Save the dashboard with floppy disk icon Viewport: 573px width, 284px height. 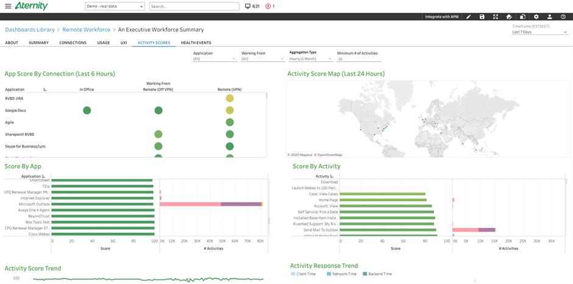point(482,17)
